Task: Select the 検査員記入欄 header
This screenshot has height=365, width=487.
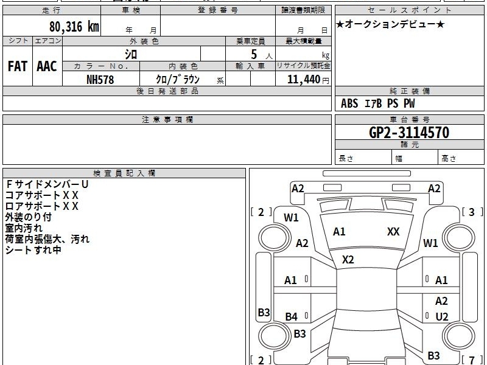Action: point(124,173)
